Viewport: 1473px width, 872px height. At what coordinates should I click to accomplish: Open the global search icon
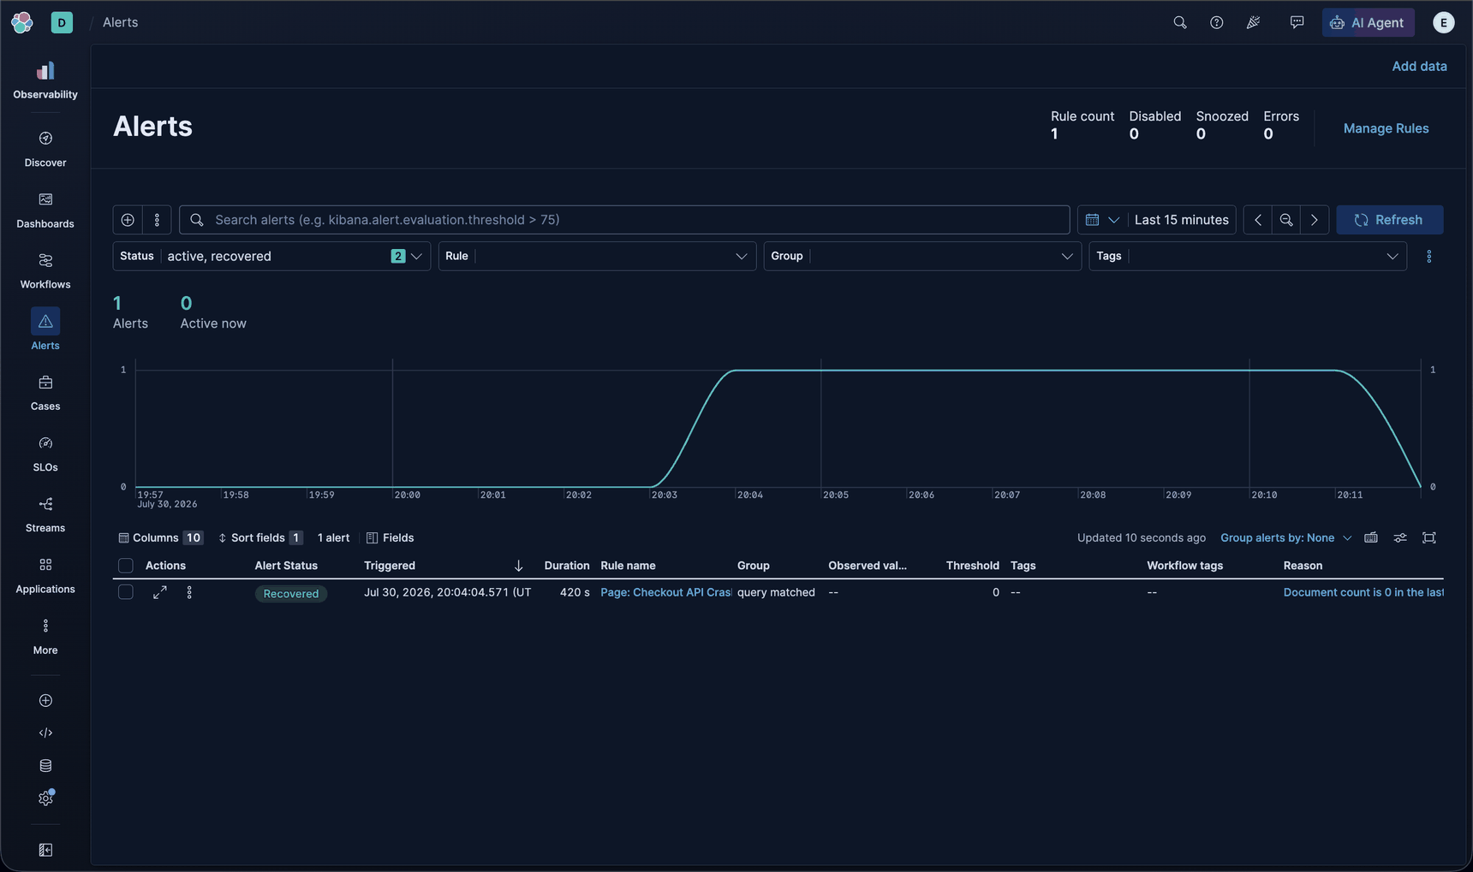coord(1180,22)
